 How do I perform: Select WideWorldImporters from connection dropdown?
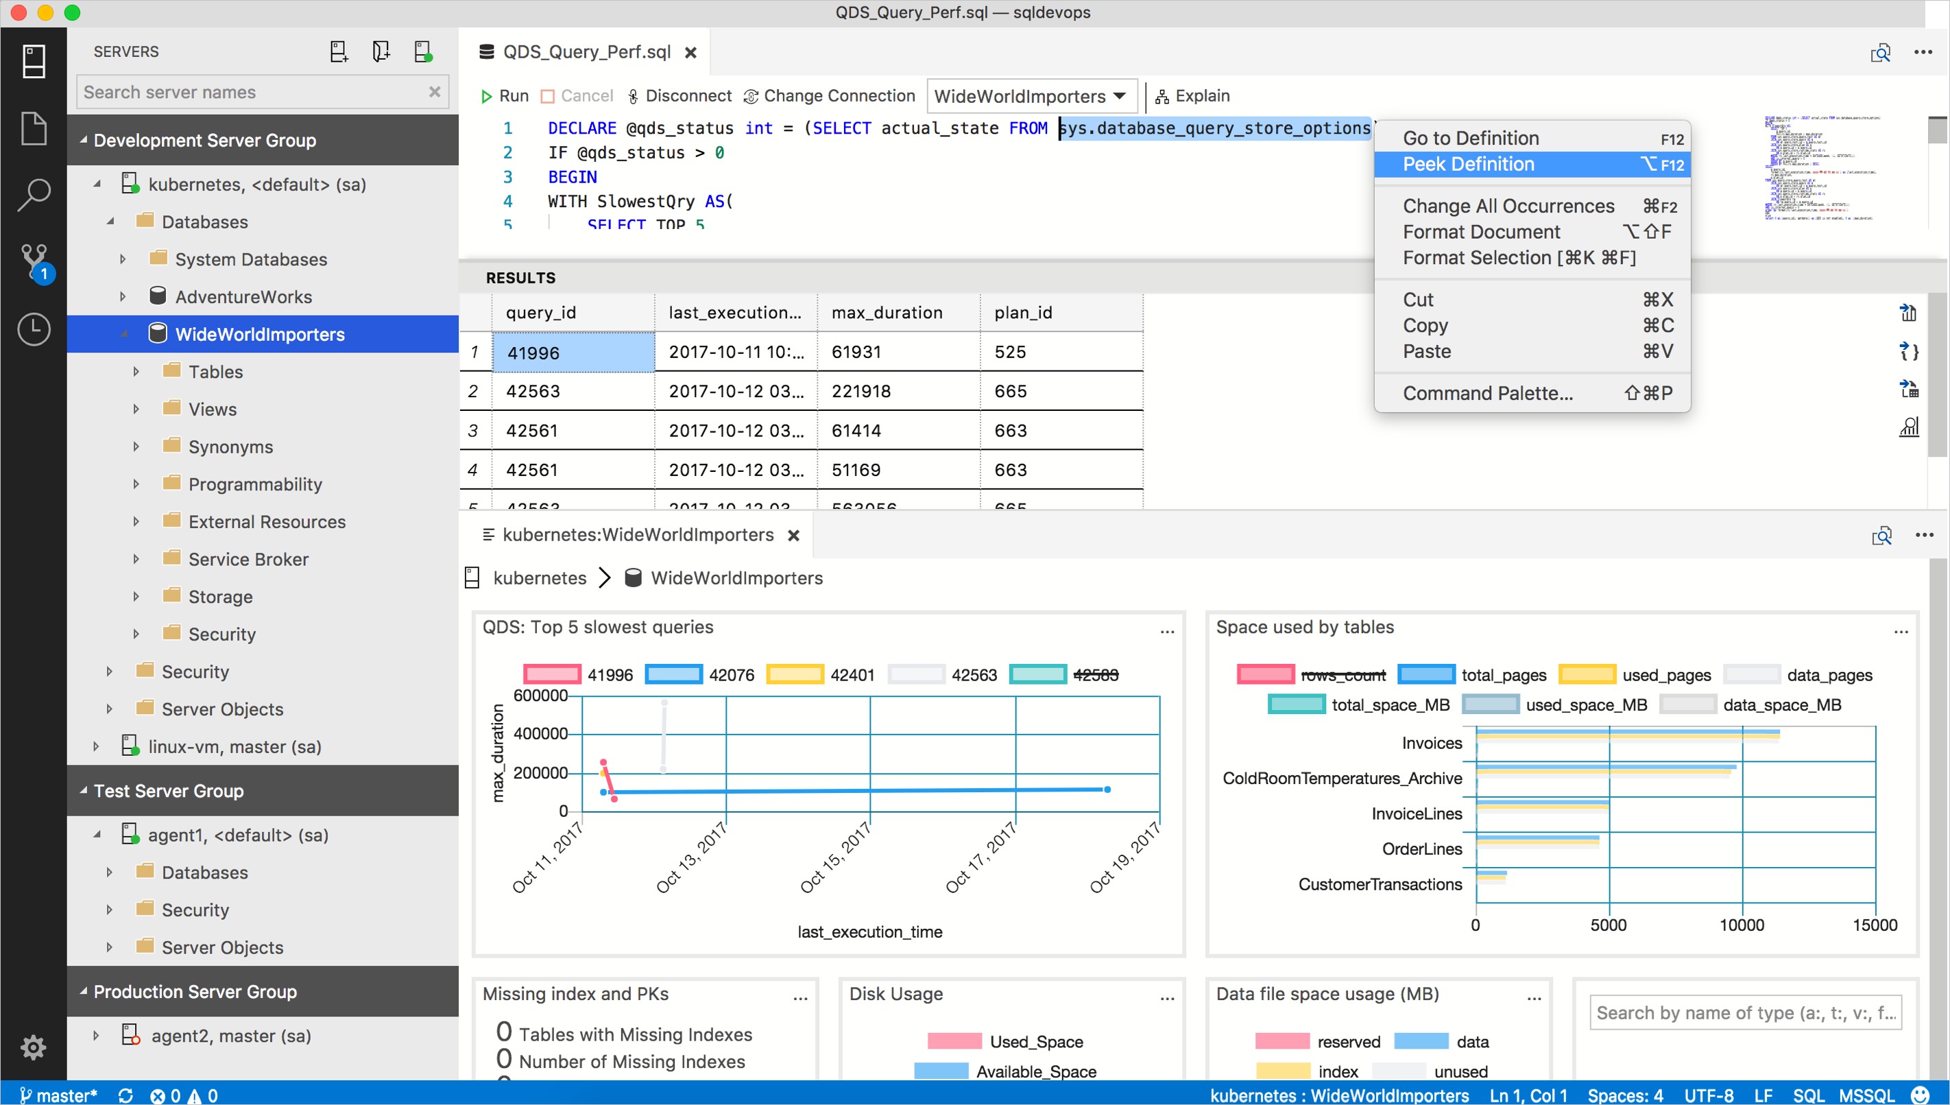pos(1033,95)
